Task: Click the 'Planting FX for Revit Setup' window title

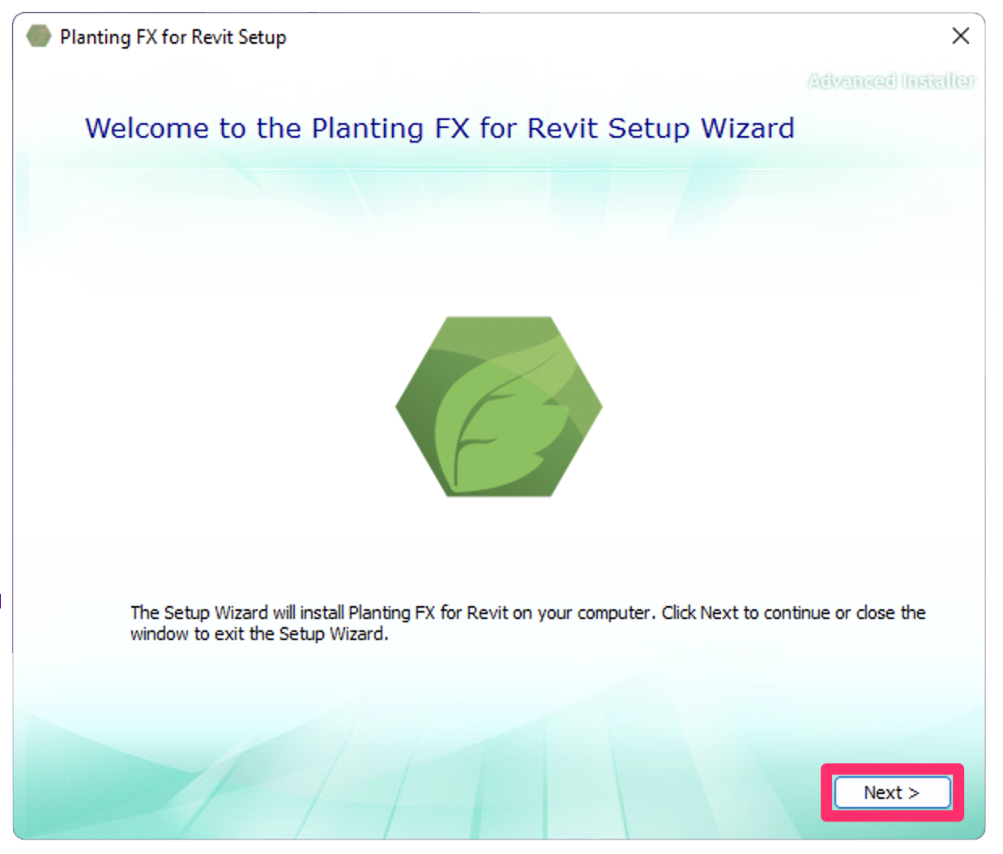Action: [173, 37]
